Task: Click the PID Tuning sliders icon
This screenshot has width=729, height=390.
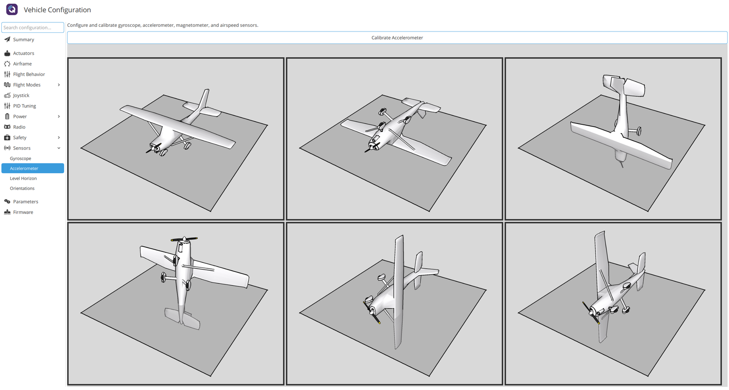Action: (x=7, y=106)
